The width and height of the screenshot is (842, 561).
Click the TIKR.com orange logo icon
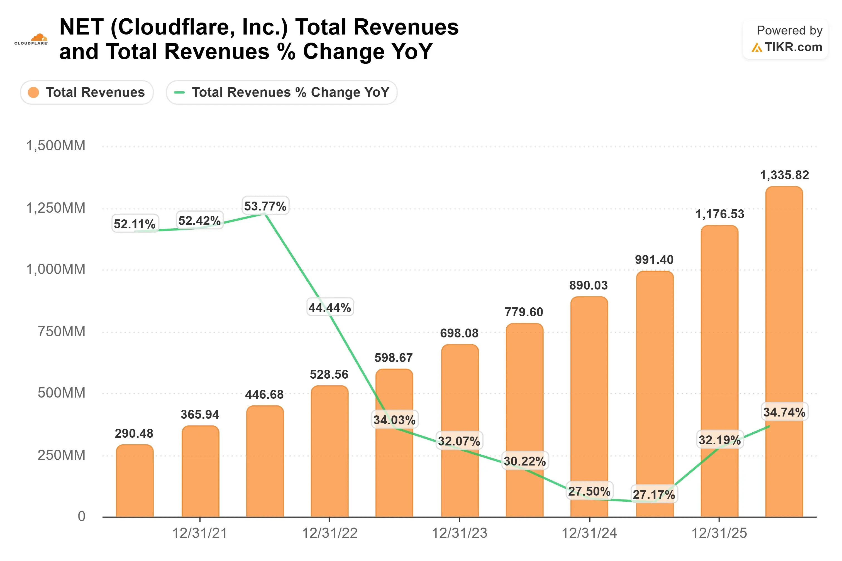click(x=756, y=47)
